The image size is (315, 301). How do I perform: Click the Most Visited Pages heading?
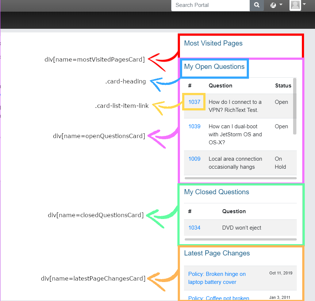213,43
